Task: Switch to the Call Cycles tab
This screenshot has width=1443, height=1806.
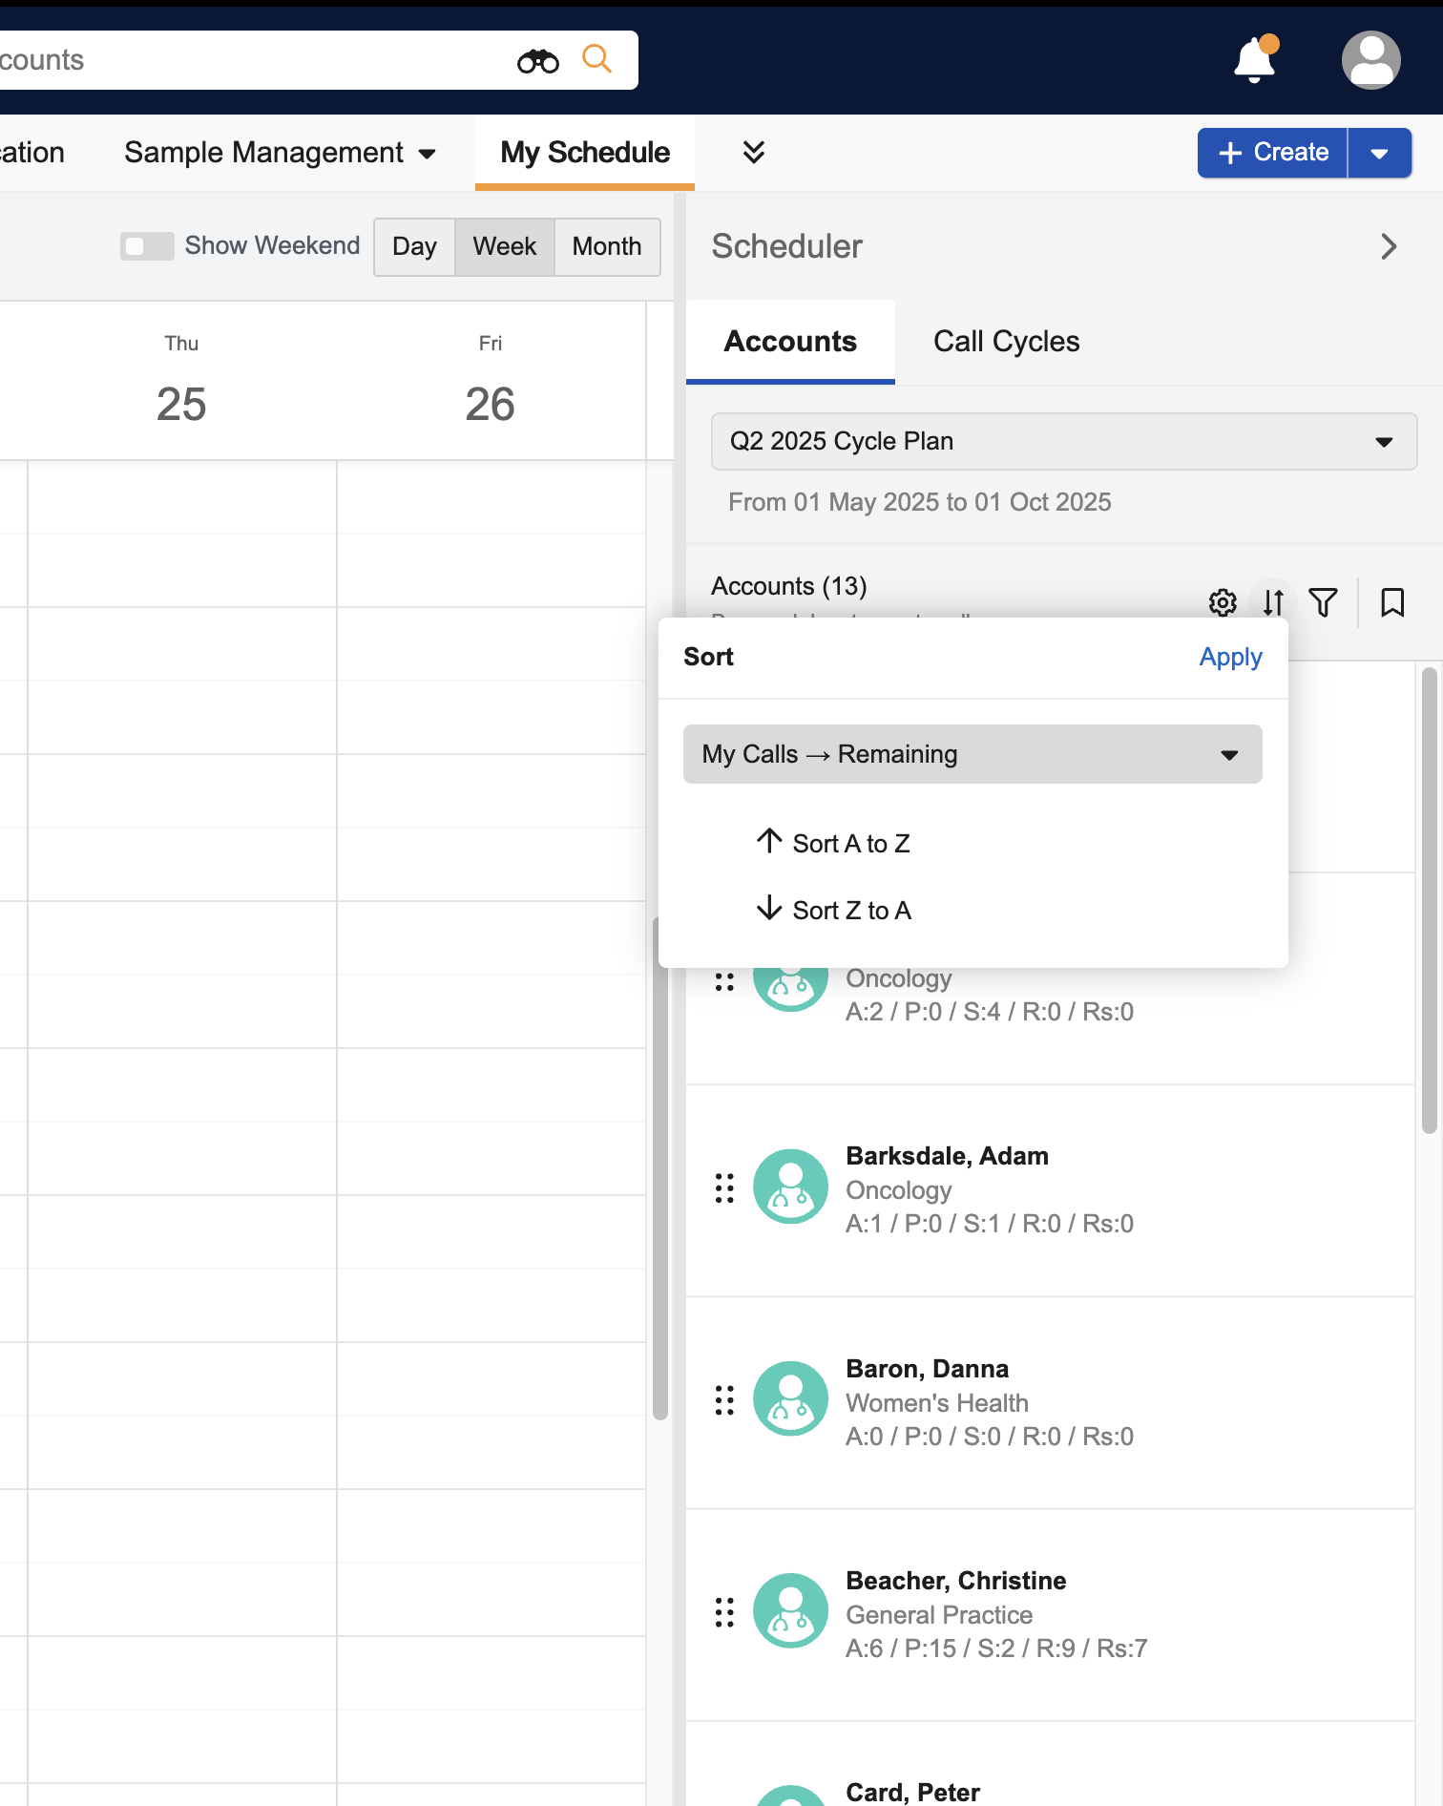Action: (1006, 342)
